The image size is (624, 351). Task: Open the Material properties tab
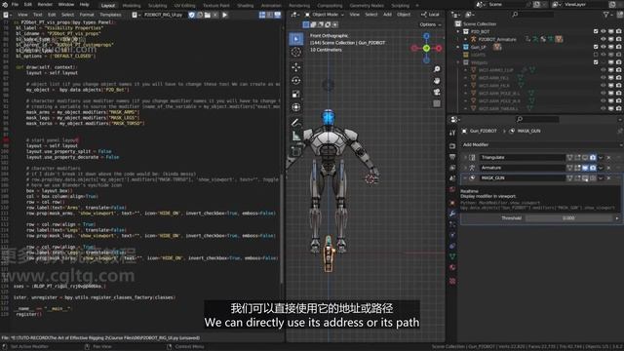[x=452, y=267]
